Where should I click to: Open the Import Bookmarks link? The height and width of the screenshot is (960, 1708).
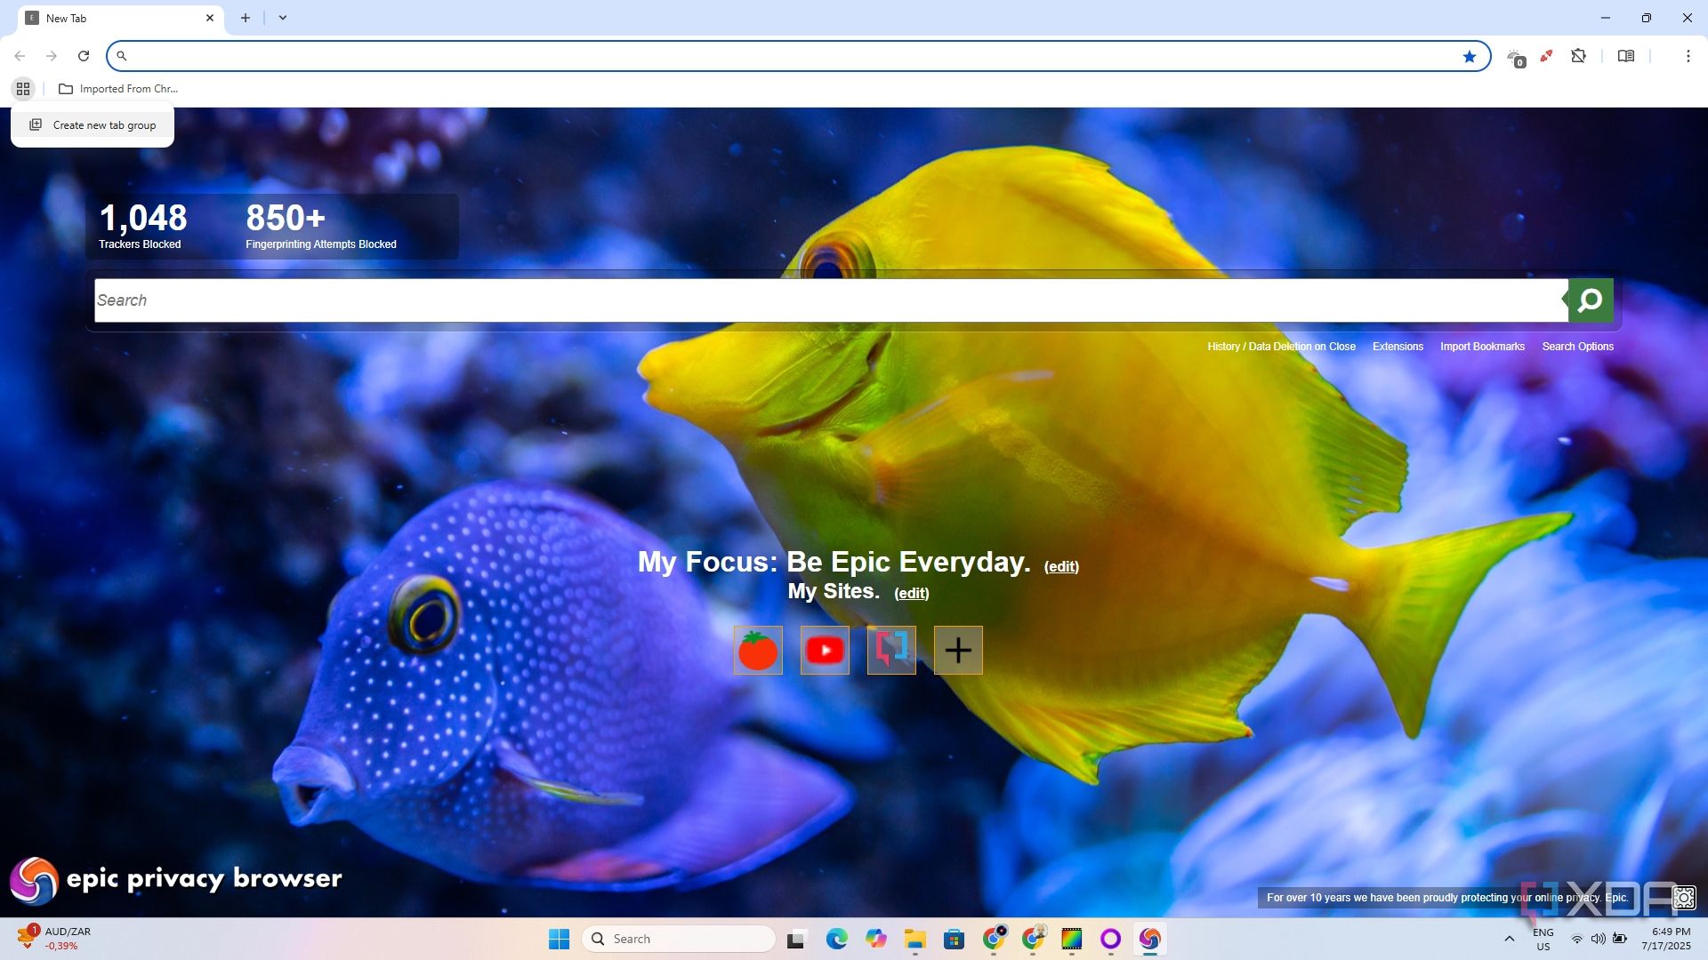[1482, 347]
